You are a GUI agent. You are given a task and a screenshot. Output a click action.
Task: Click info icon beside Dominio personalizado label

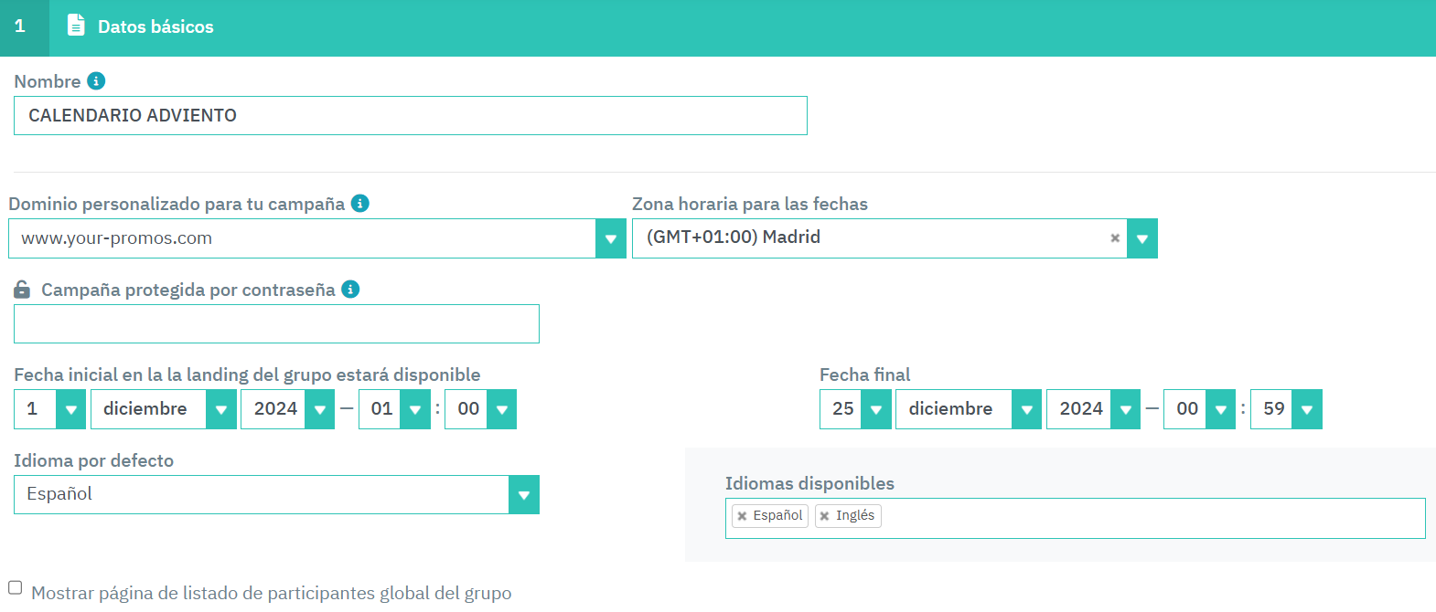point(360,204)
